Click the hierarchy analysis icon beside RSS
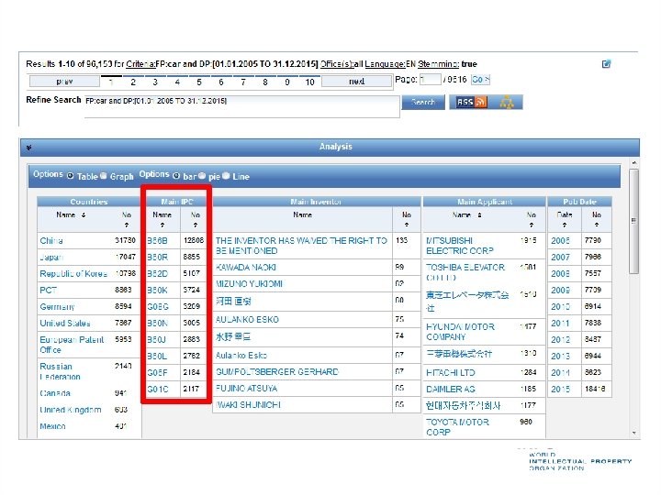Viewport: 661px width, 495px height. pyautogui.click(x=506, y=102)
